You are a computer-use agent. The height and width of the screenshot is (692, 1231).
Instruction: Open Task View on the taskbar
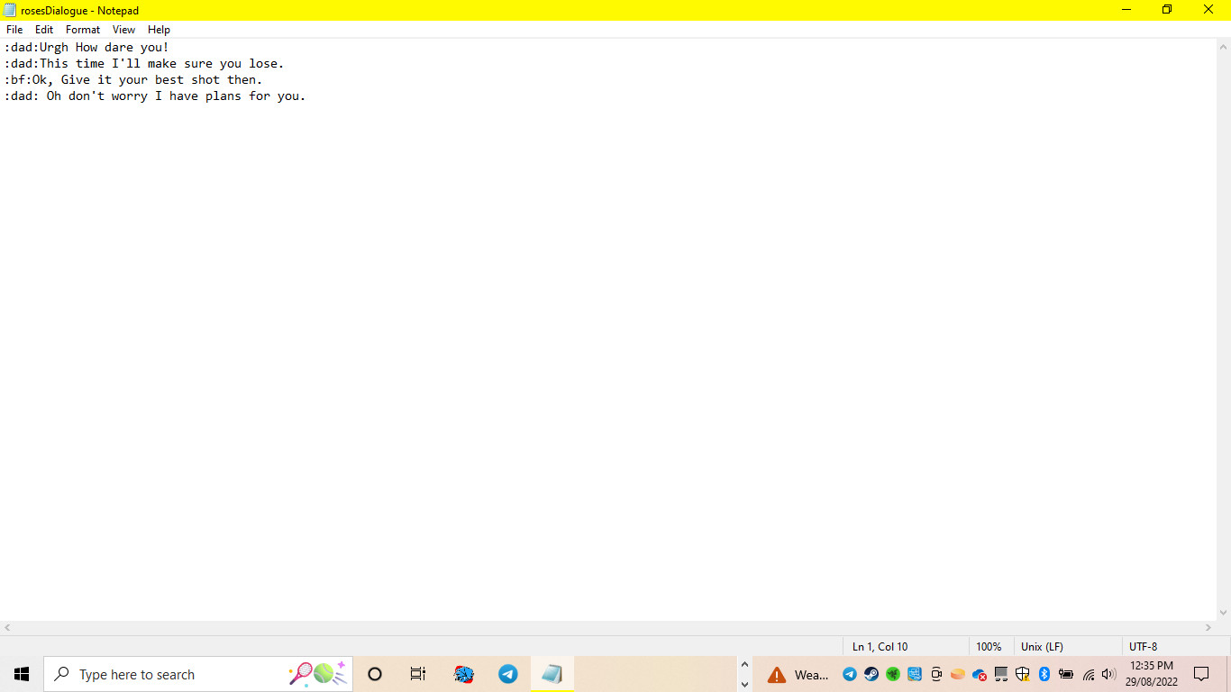tap(418, 674)
